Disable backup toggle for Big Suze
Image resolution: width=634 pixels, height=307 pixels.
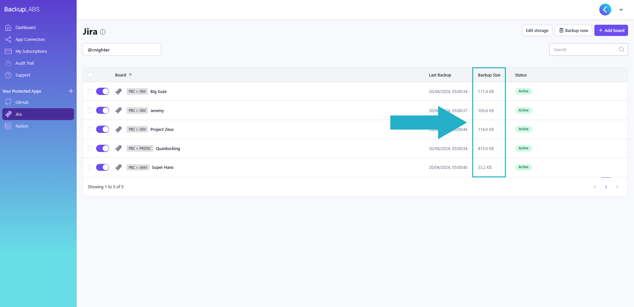click(x=102, y=91)
